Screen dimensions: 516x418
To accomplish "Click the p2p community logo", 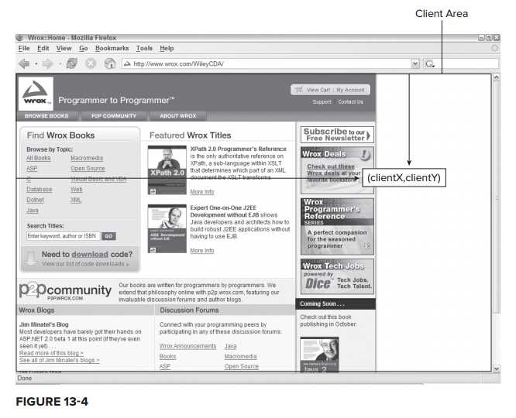I will pos(65,291).
